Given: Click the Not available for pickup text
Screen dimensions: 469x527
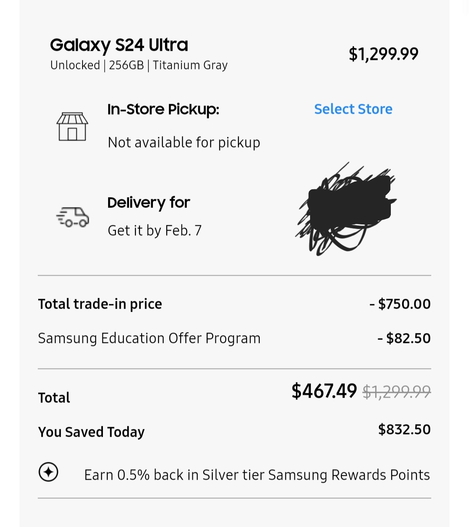Looking at the screenshot, I should coord(184,142).
